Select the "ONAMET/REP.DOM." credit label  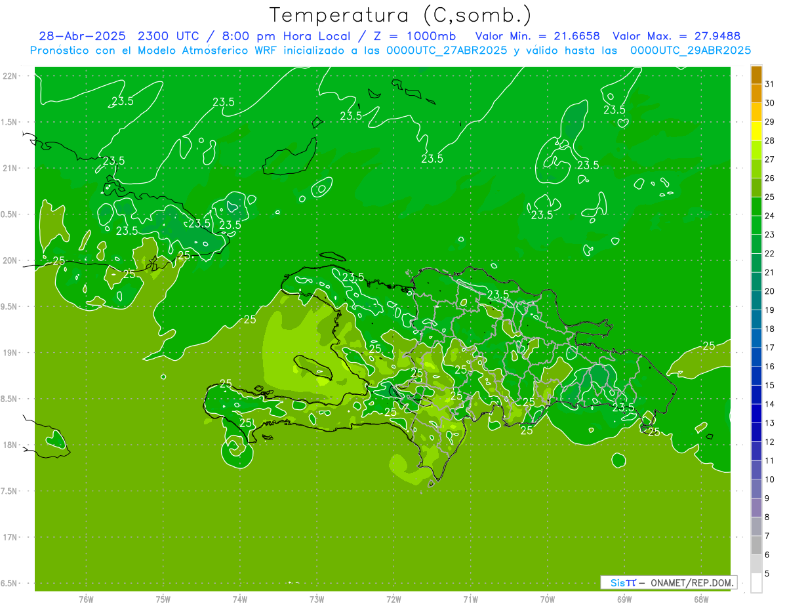click(691, 582)
